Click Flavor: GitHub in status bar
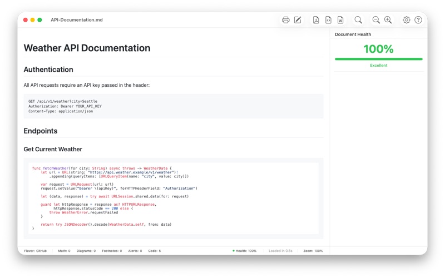The width and height of the screenshot is (445, 278). click(x=36, y=251)
